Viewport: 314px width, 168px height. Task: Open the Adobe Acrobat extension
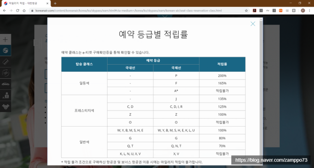click(254, 11)
